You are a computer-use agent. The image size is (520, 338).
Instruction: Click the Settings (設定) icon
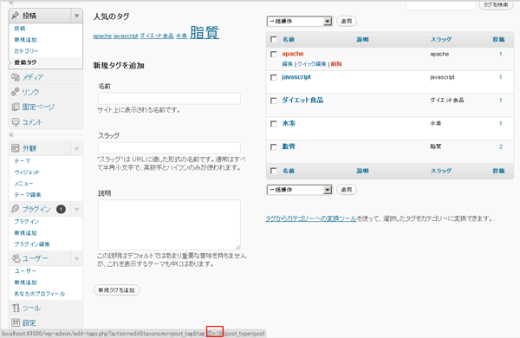[x=16, y=322]
